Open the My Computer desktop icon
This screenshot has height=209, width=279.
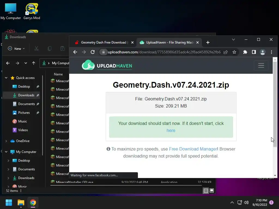click(x=11, y=11)
